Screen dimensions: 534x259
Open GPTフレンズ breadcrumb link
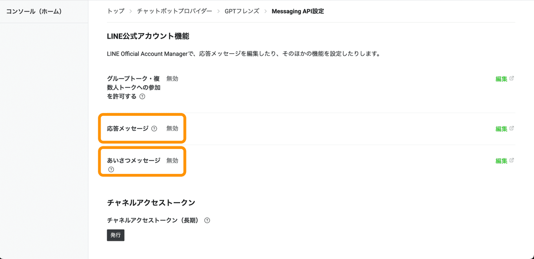(242, 11)
